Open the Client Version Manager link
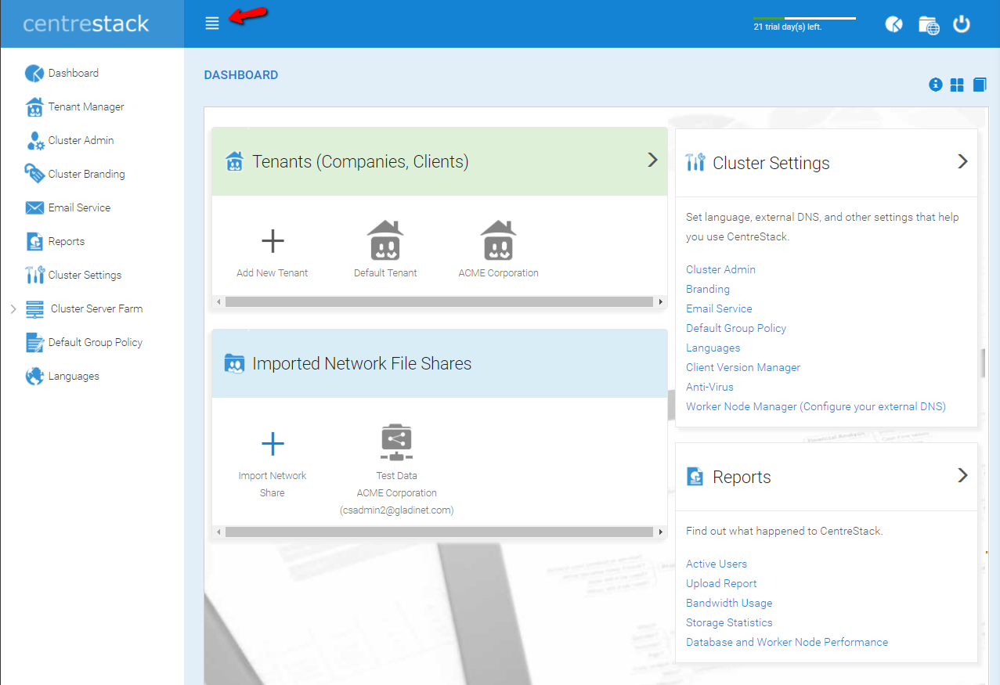Image resolution: width=1000 pixels, height=685 pixels. [x=743, y=367]
